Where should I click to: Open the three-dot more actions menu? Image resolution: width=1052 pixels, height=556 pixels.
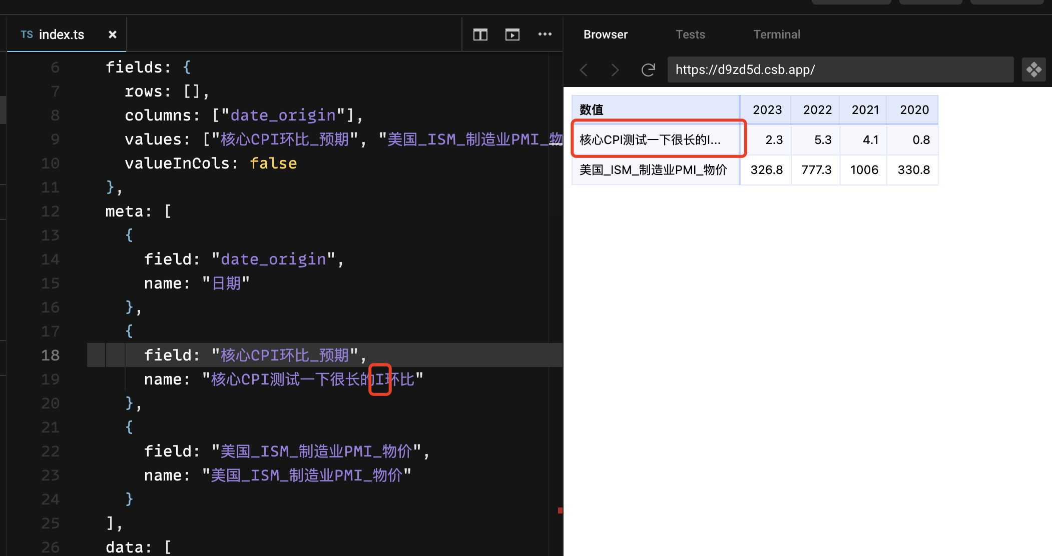545,34
